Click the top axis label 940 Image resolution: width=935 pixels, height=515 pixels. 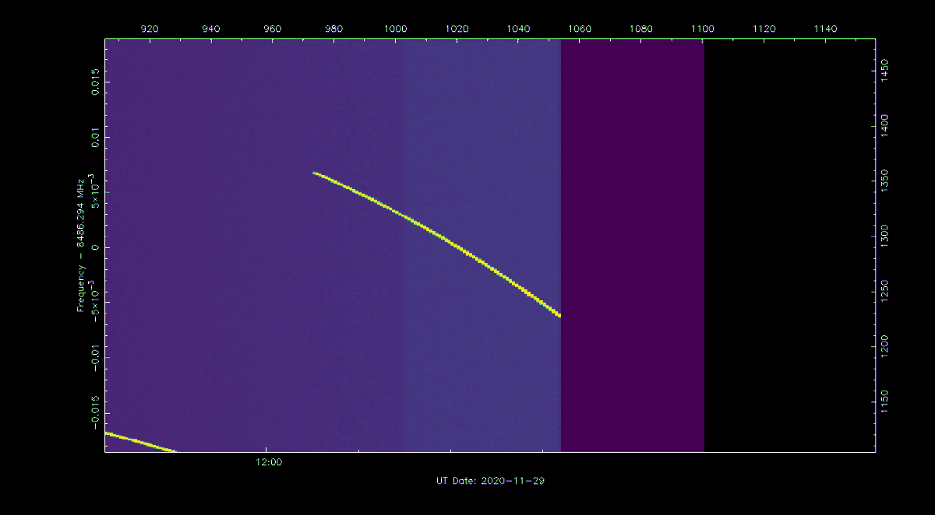[x=211, y=29]
